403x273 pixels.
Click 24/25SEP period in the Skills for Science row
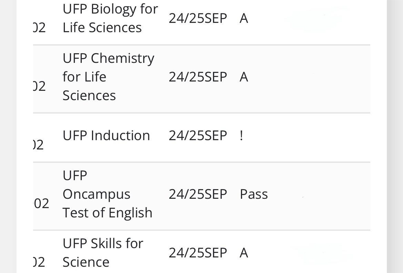[198, 253]
